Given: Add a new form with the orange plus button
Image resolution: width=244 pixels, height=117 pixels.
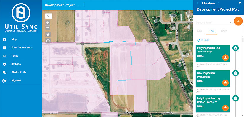Looking at the screenshot, I should (238, 21).
